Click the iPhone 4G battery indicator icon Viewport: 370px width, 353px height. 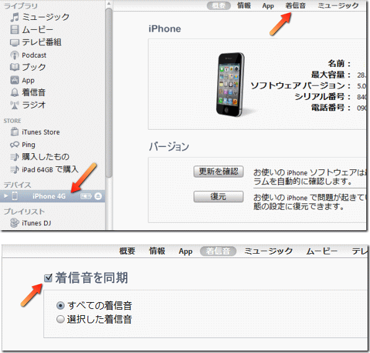pos(86,196)
